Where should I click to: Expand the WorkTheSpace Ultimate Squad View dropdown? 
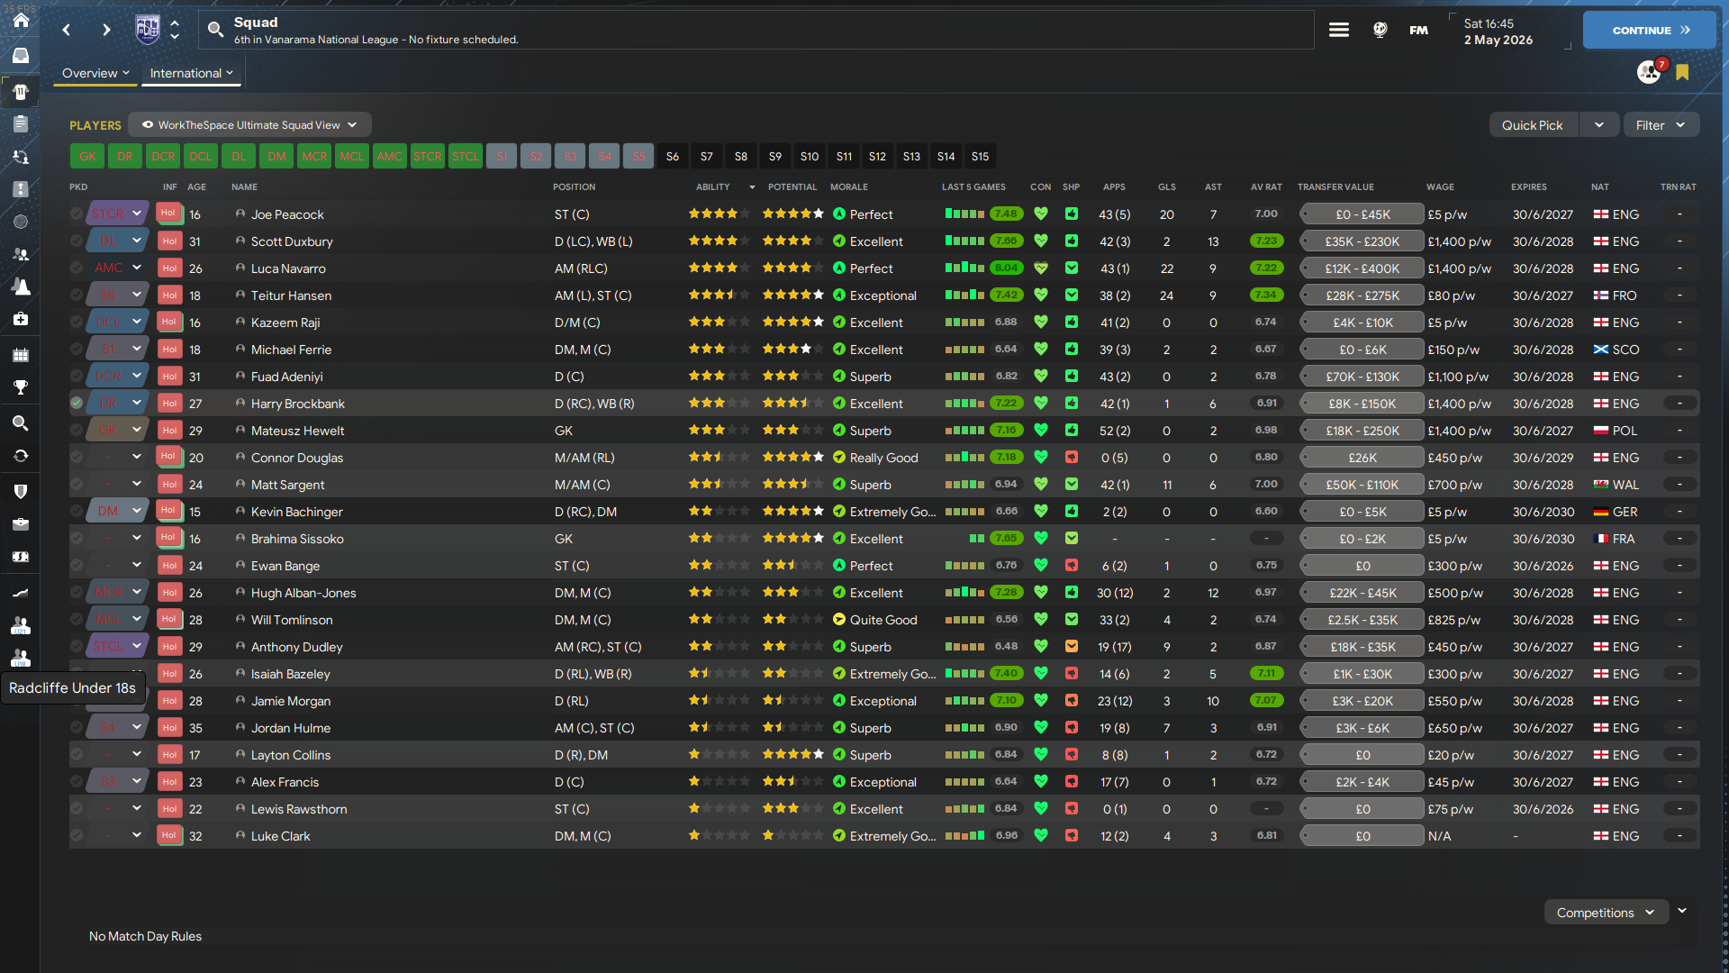click(249, 125)
